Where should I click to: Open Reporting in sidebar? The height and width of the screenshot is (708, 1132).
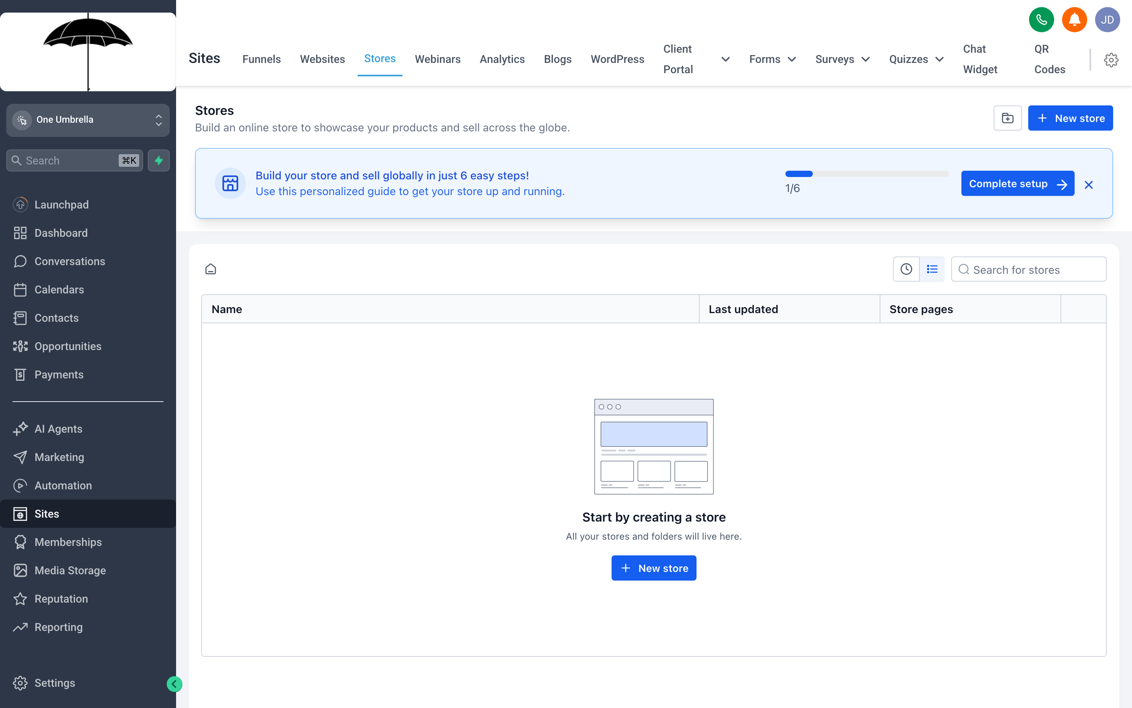[88, 627]
